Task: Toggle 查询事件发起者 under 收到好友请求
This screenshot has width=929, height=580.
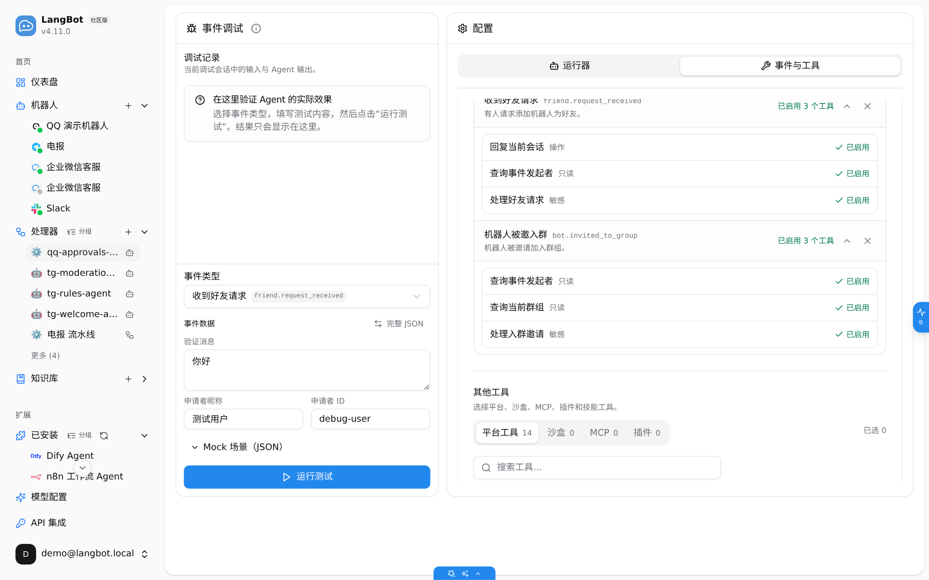Action: 852,174
